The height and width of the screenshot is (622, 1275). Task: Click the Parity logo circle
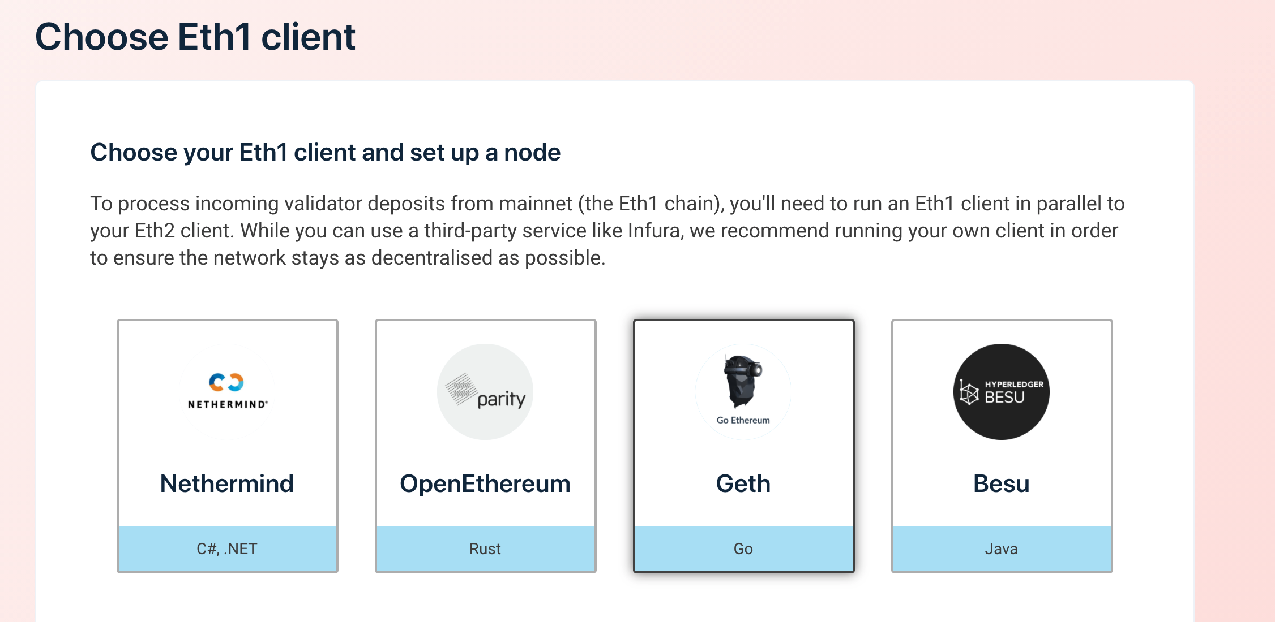[x=485, y=392]
